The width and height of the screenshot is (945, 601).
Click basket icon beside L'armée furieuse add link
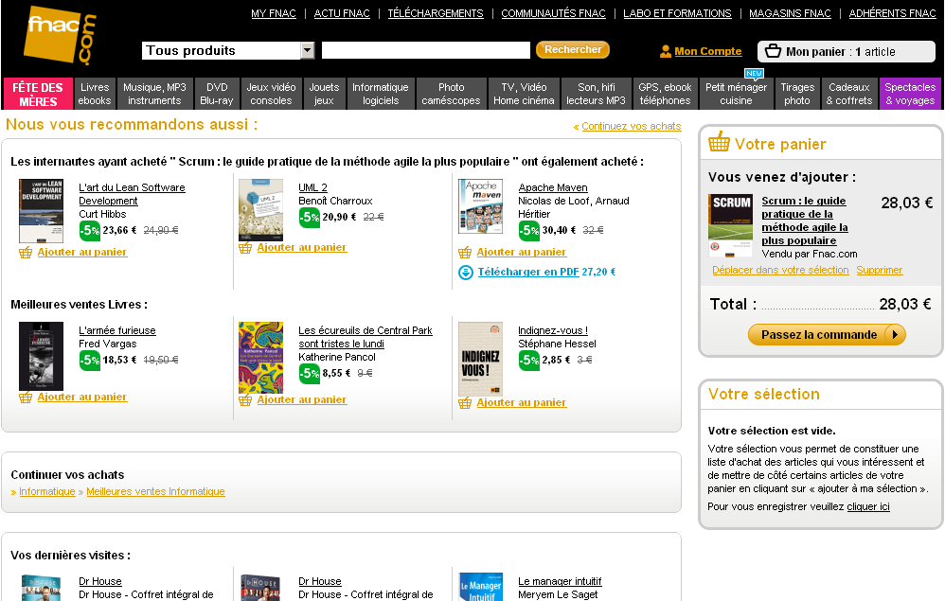(26, 397)
